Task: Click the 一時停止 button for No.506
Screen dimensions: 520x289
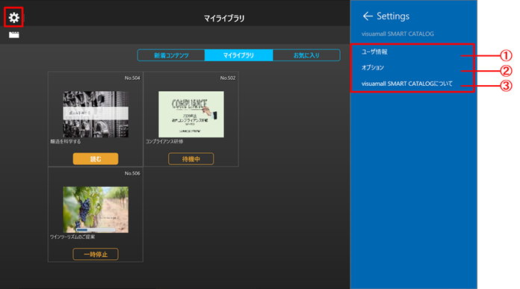Action: pyautogui.click(x=96, y=254)
